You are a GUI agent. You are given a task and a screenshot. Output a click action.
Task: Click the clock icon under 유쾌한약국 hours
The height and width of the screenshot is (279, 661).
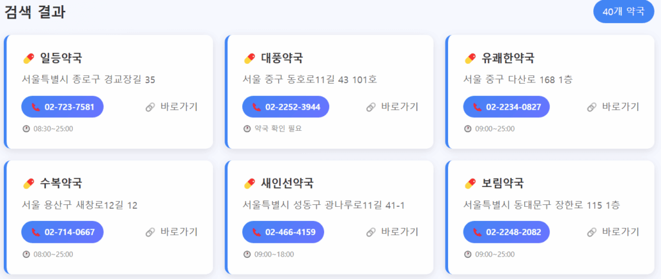point(468,129)
